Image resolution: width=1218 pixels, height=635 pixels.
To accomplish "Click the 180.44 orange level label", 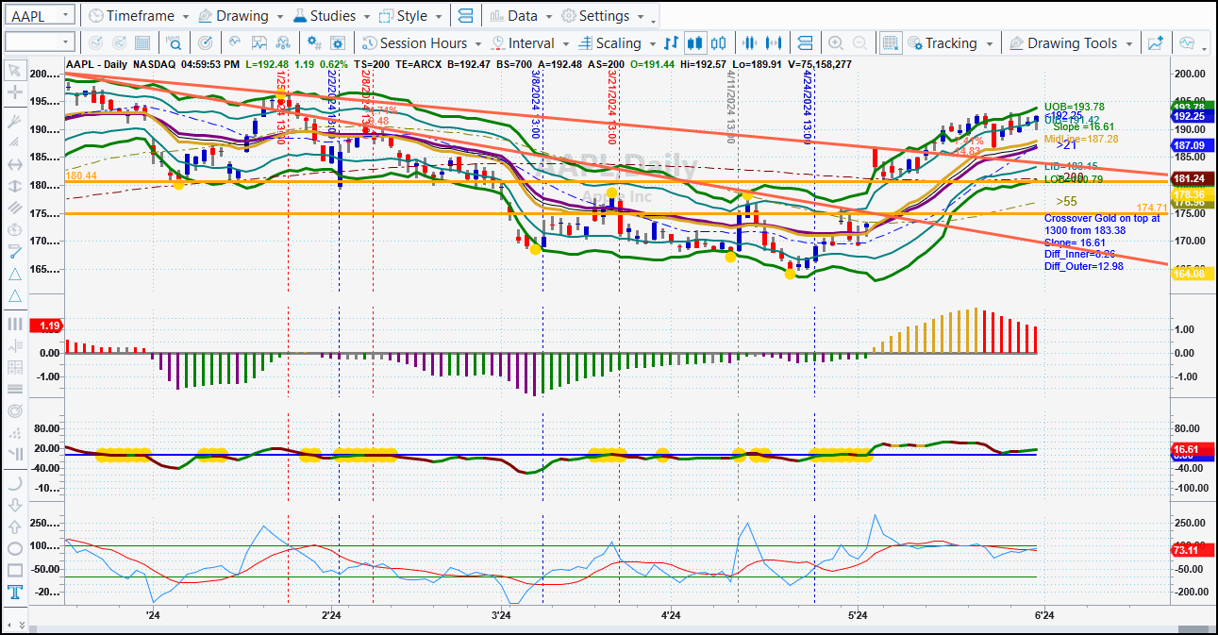I will [81, 175].
